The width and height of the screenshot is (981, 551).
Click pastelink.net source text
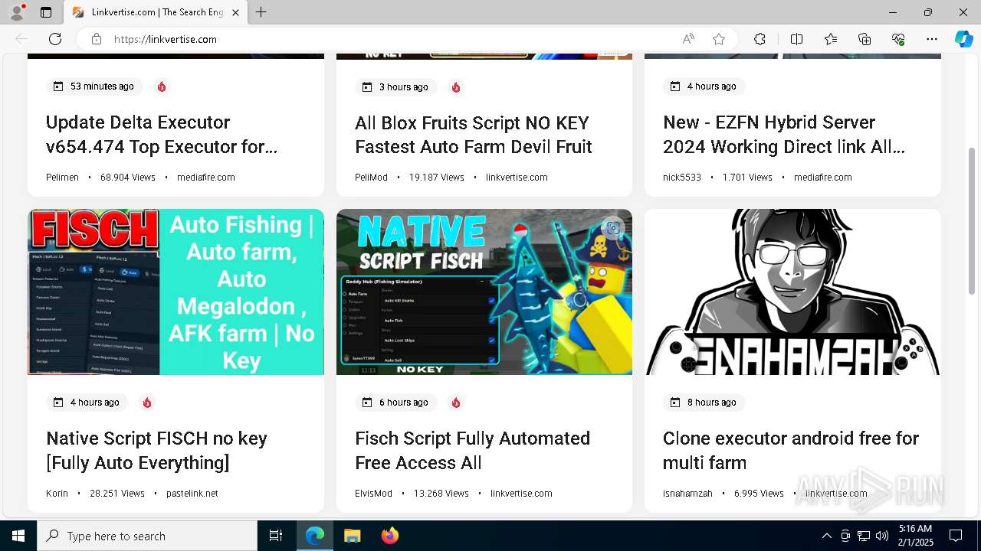coord(192,494)
